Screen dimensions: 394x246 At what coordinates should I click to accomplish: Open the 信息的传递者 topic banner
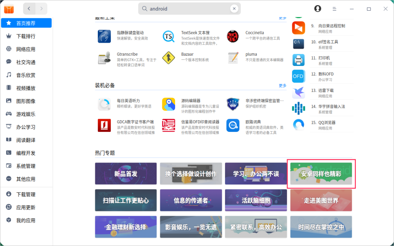coord(191,200)
